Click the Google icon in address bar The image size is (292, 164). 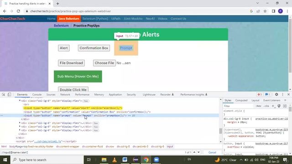coord(251,11)
